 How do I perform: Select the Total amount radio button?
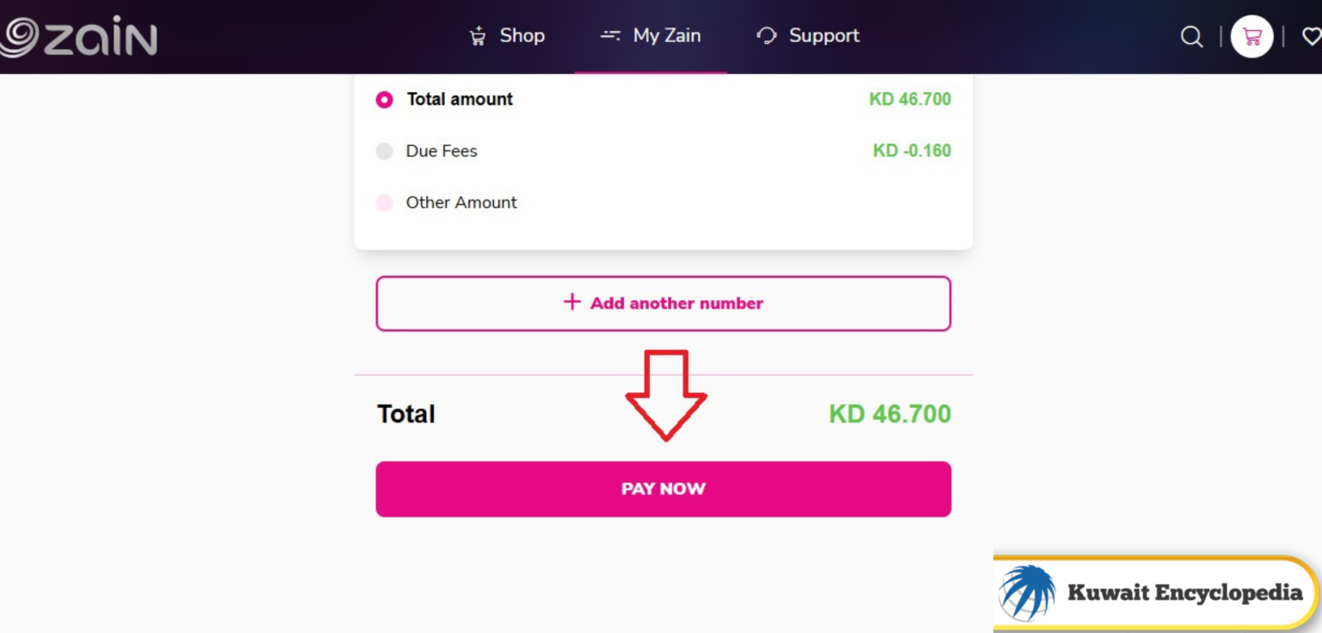pyautogui.click(x=384, y=100)
